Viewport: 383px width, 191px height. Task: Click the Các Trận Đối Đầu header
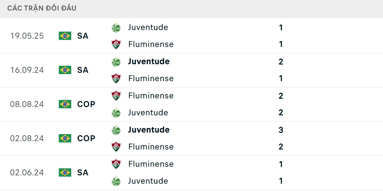(42, 8)
